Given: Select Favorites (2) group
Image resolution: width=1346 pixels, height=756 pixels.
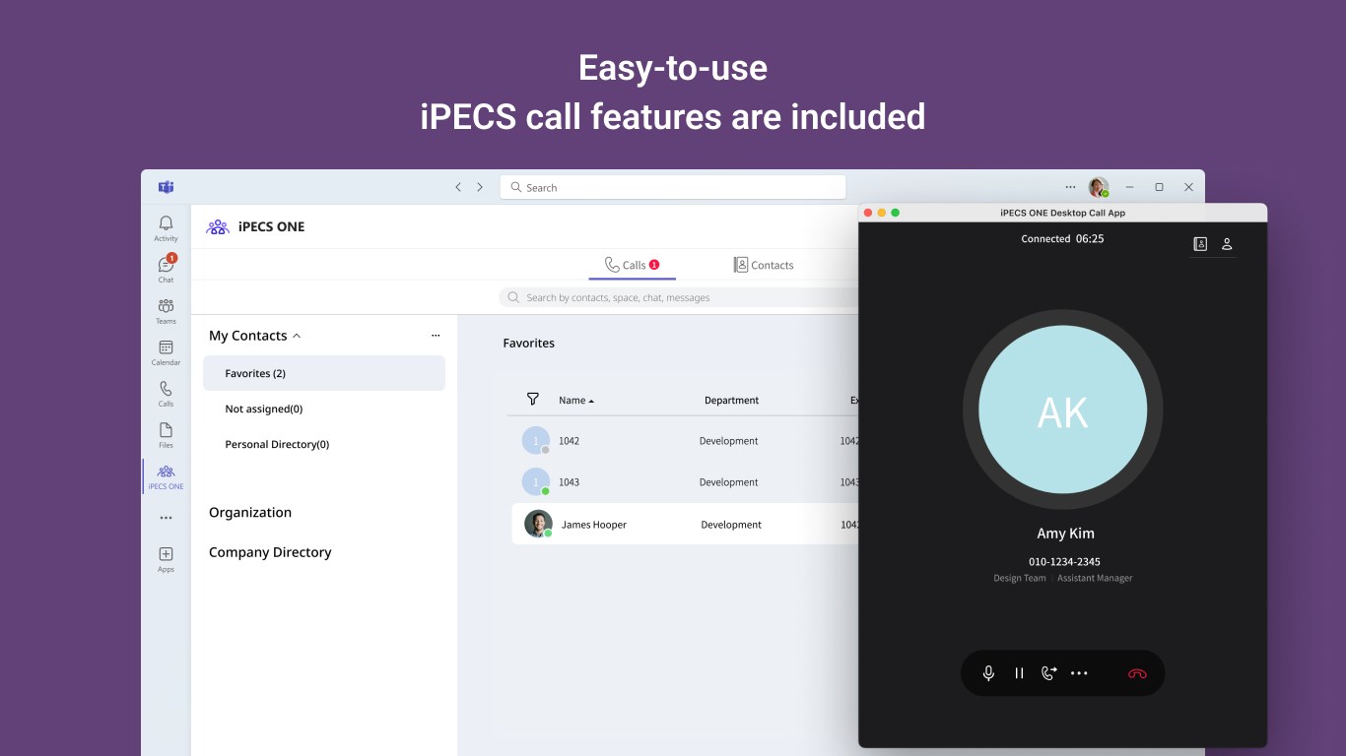Looking at the screenshot, I should tap(324, 373).
